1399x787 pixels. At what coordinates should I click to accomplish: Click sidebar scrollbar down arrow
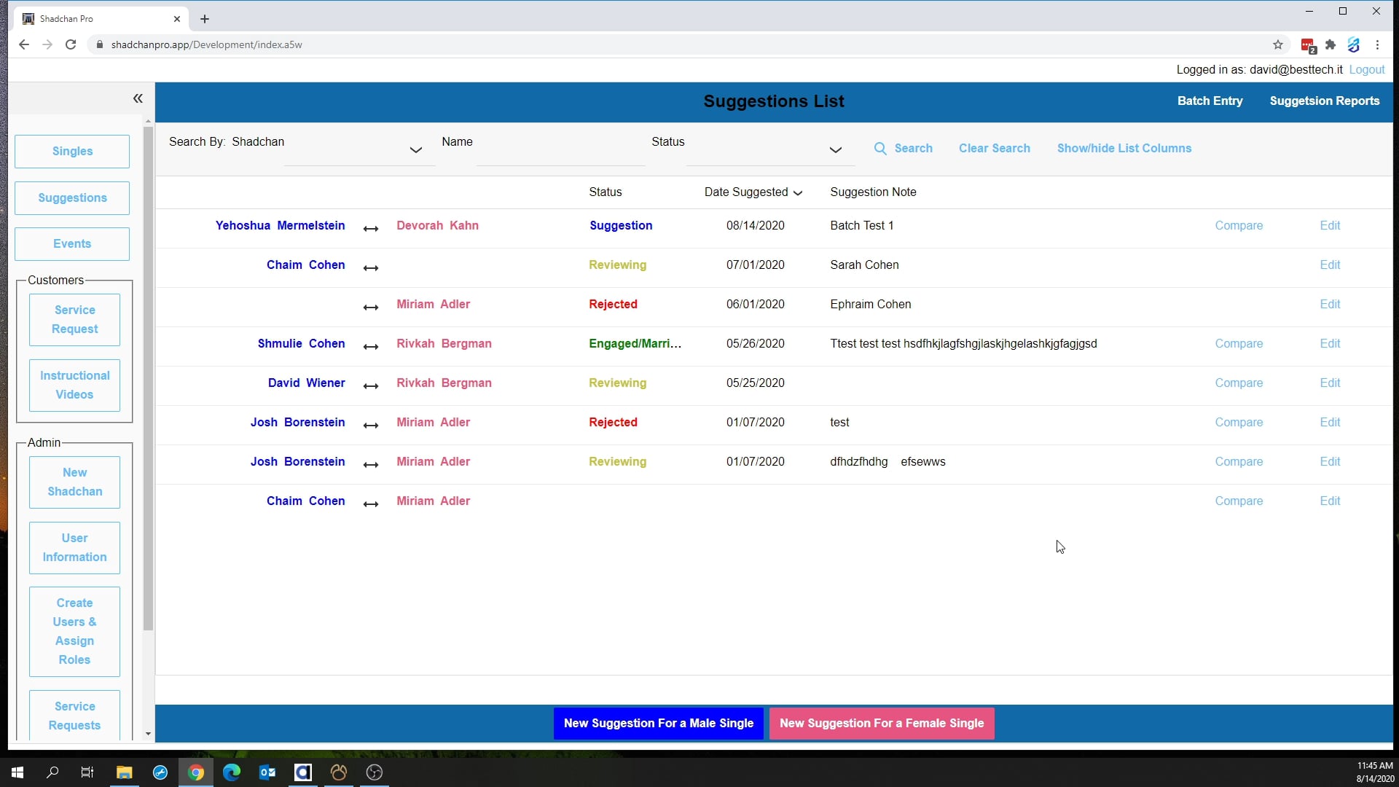coord(148,734)
